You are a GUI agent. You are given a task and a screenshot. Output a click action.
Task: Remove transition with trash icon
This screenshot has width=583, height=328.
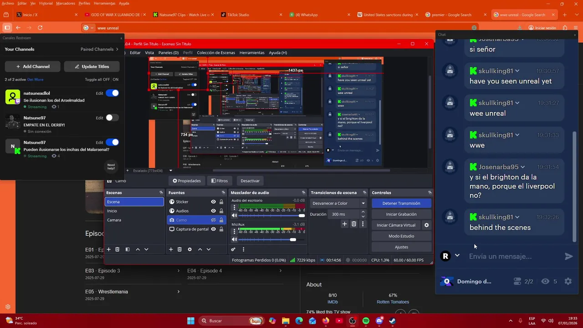353,224
